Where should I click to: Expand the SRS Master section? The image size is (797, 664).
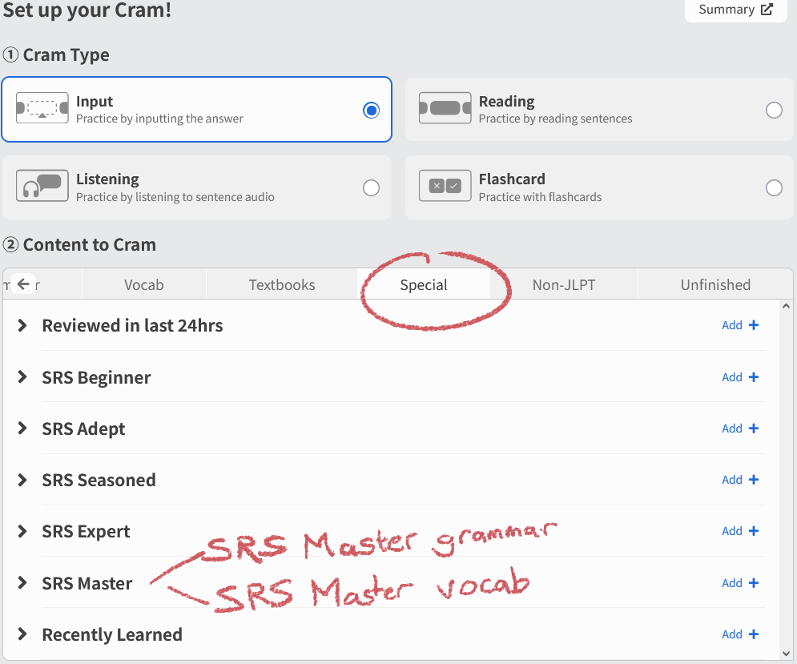(22, 583)
